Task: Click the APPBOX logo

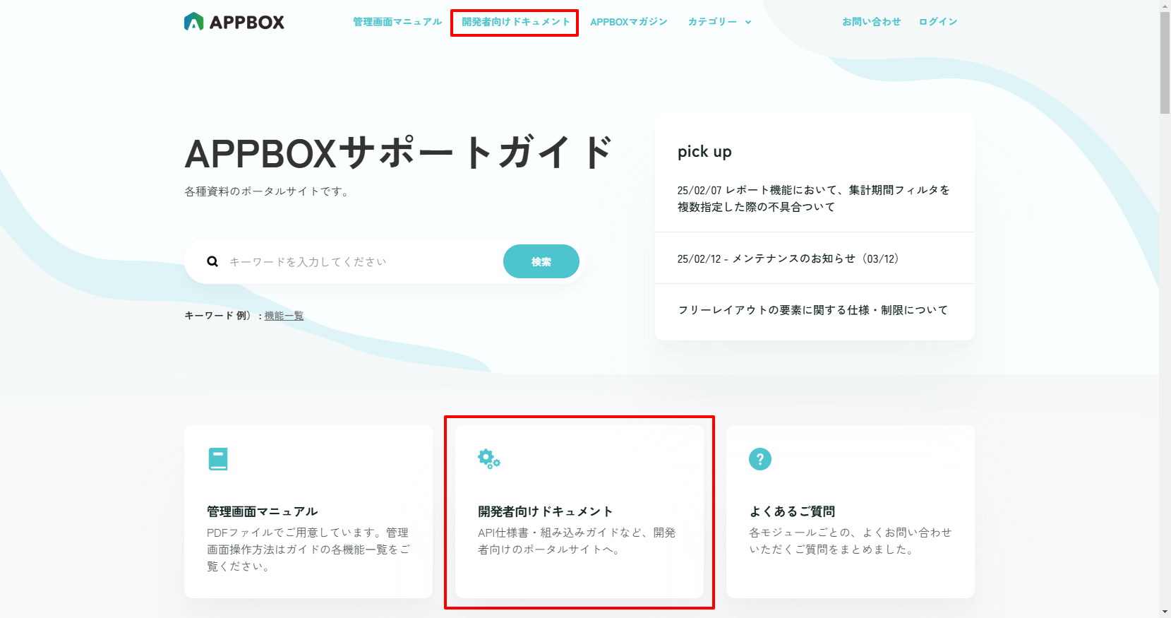Action: (234, 22)
